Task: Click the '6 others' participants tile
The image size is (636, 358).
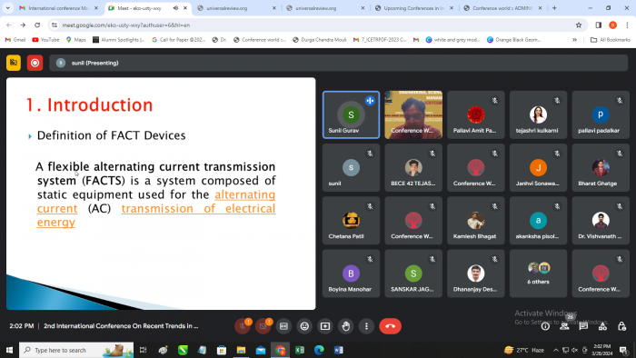Action: [538, 273]
